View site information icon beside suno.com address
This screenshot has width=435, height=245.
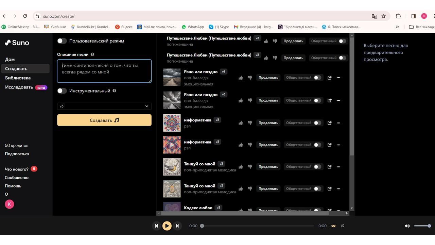tap(38, 16)
